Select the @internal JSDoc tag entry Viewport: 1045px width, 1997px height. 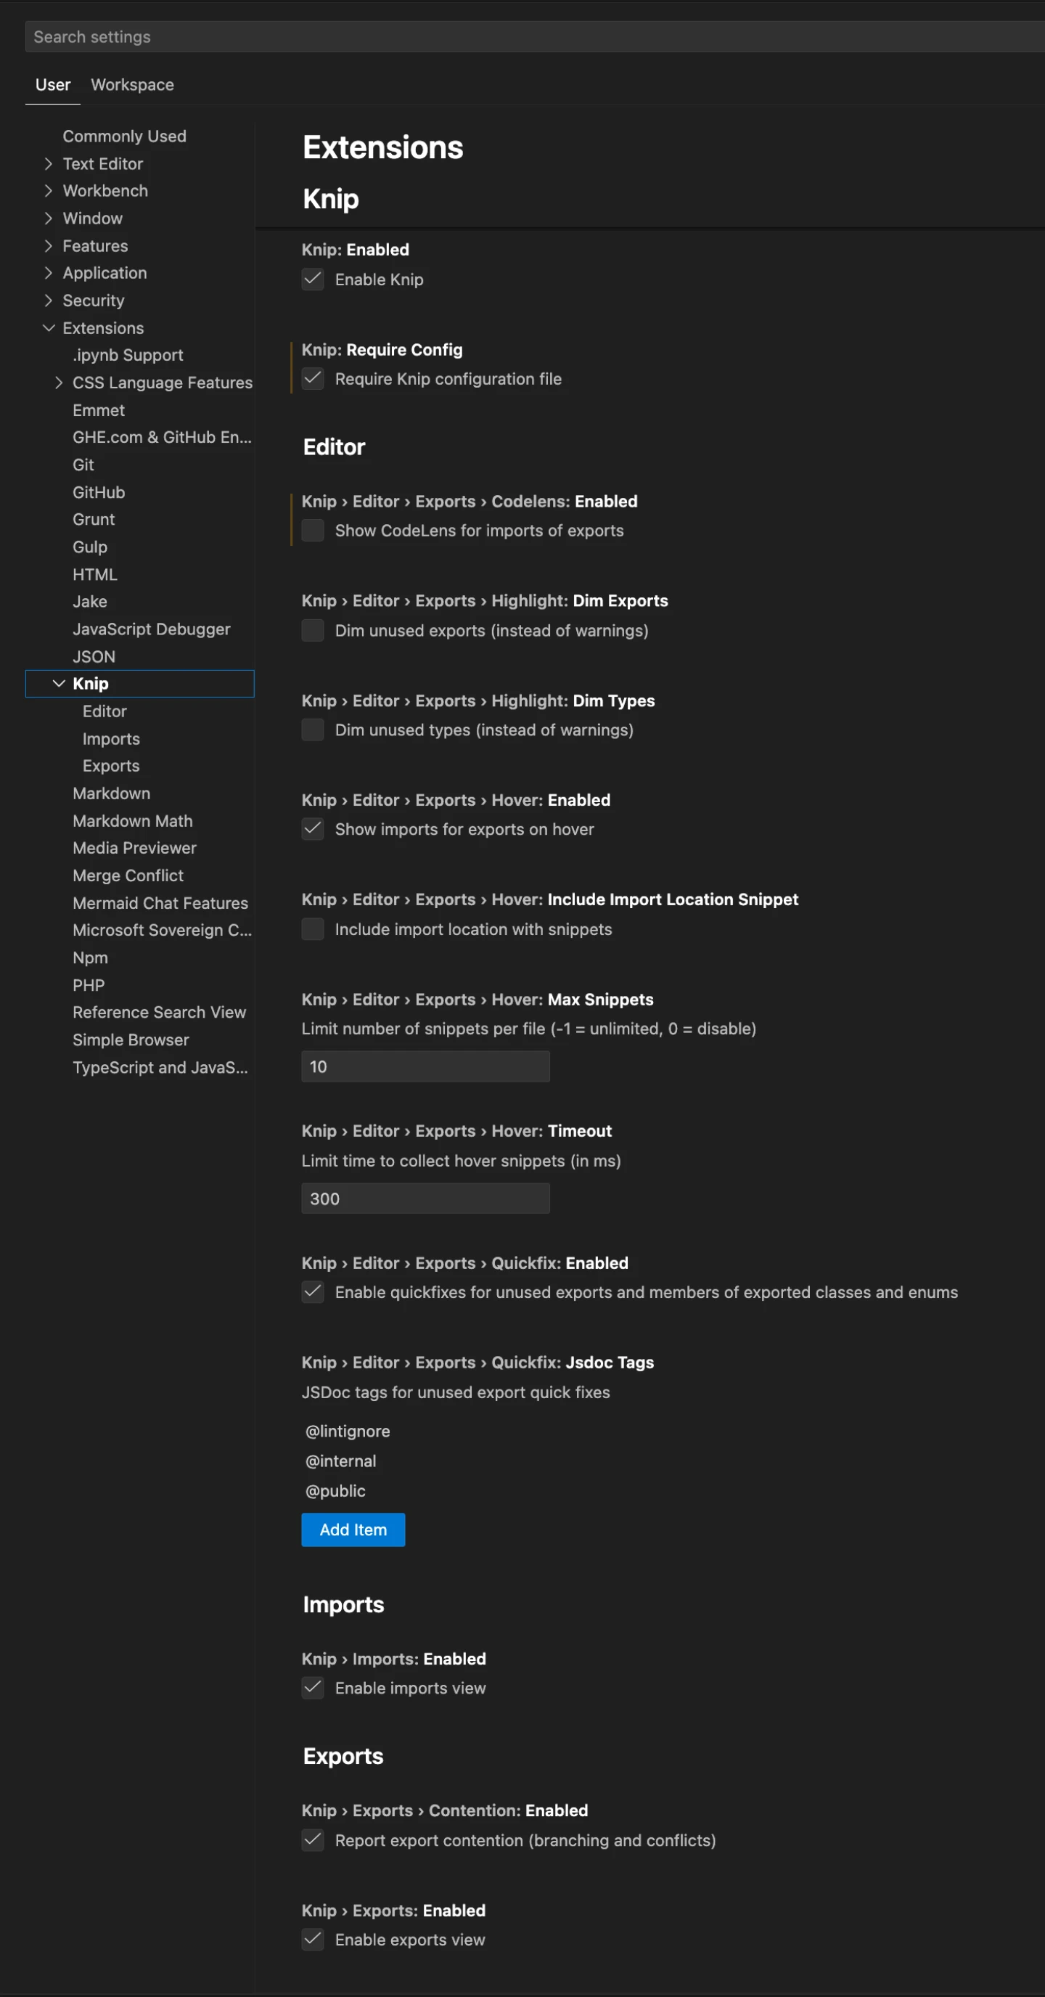[341, 1461]
